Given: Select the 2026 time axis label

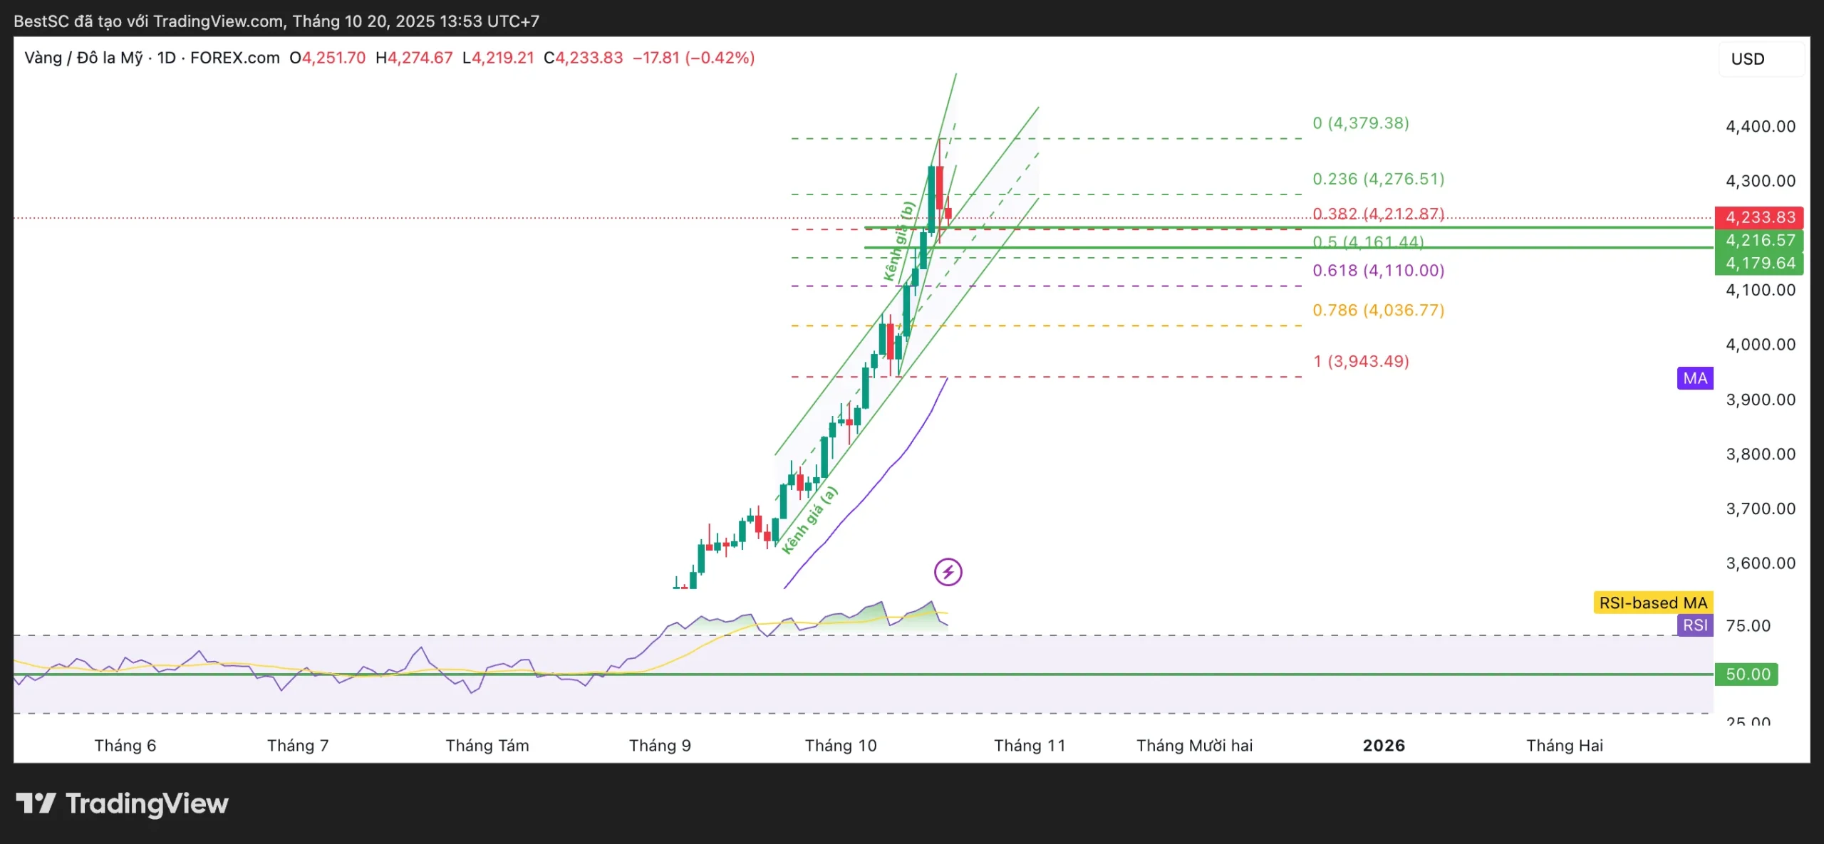Looking at the screenshot, I should tap(1384, 745).
